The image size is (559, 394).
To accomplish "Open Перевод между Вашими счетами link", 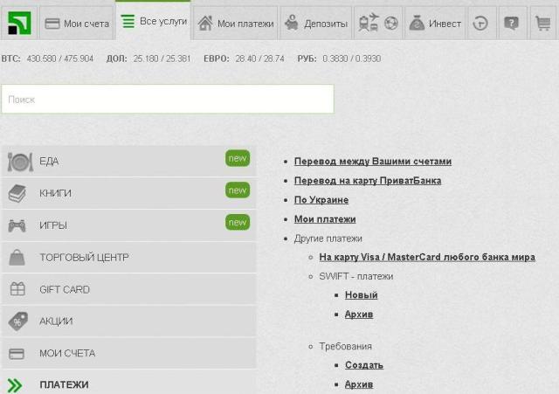I will tap(373, 161).
